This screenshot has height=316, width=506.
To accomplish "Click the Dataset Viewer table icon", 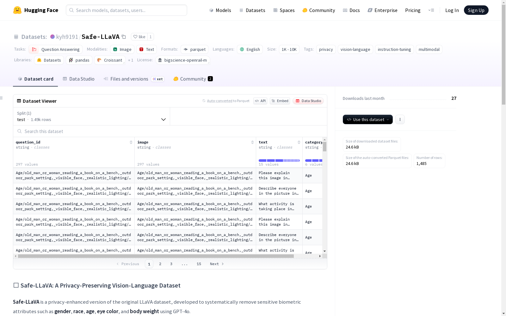I will [19, 101].
